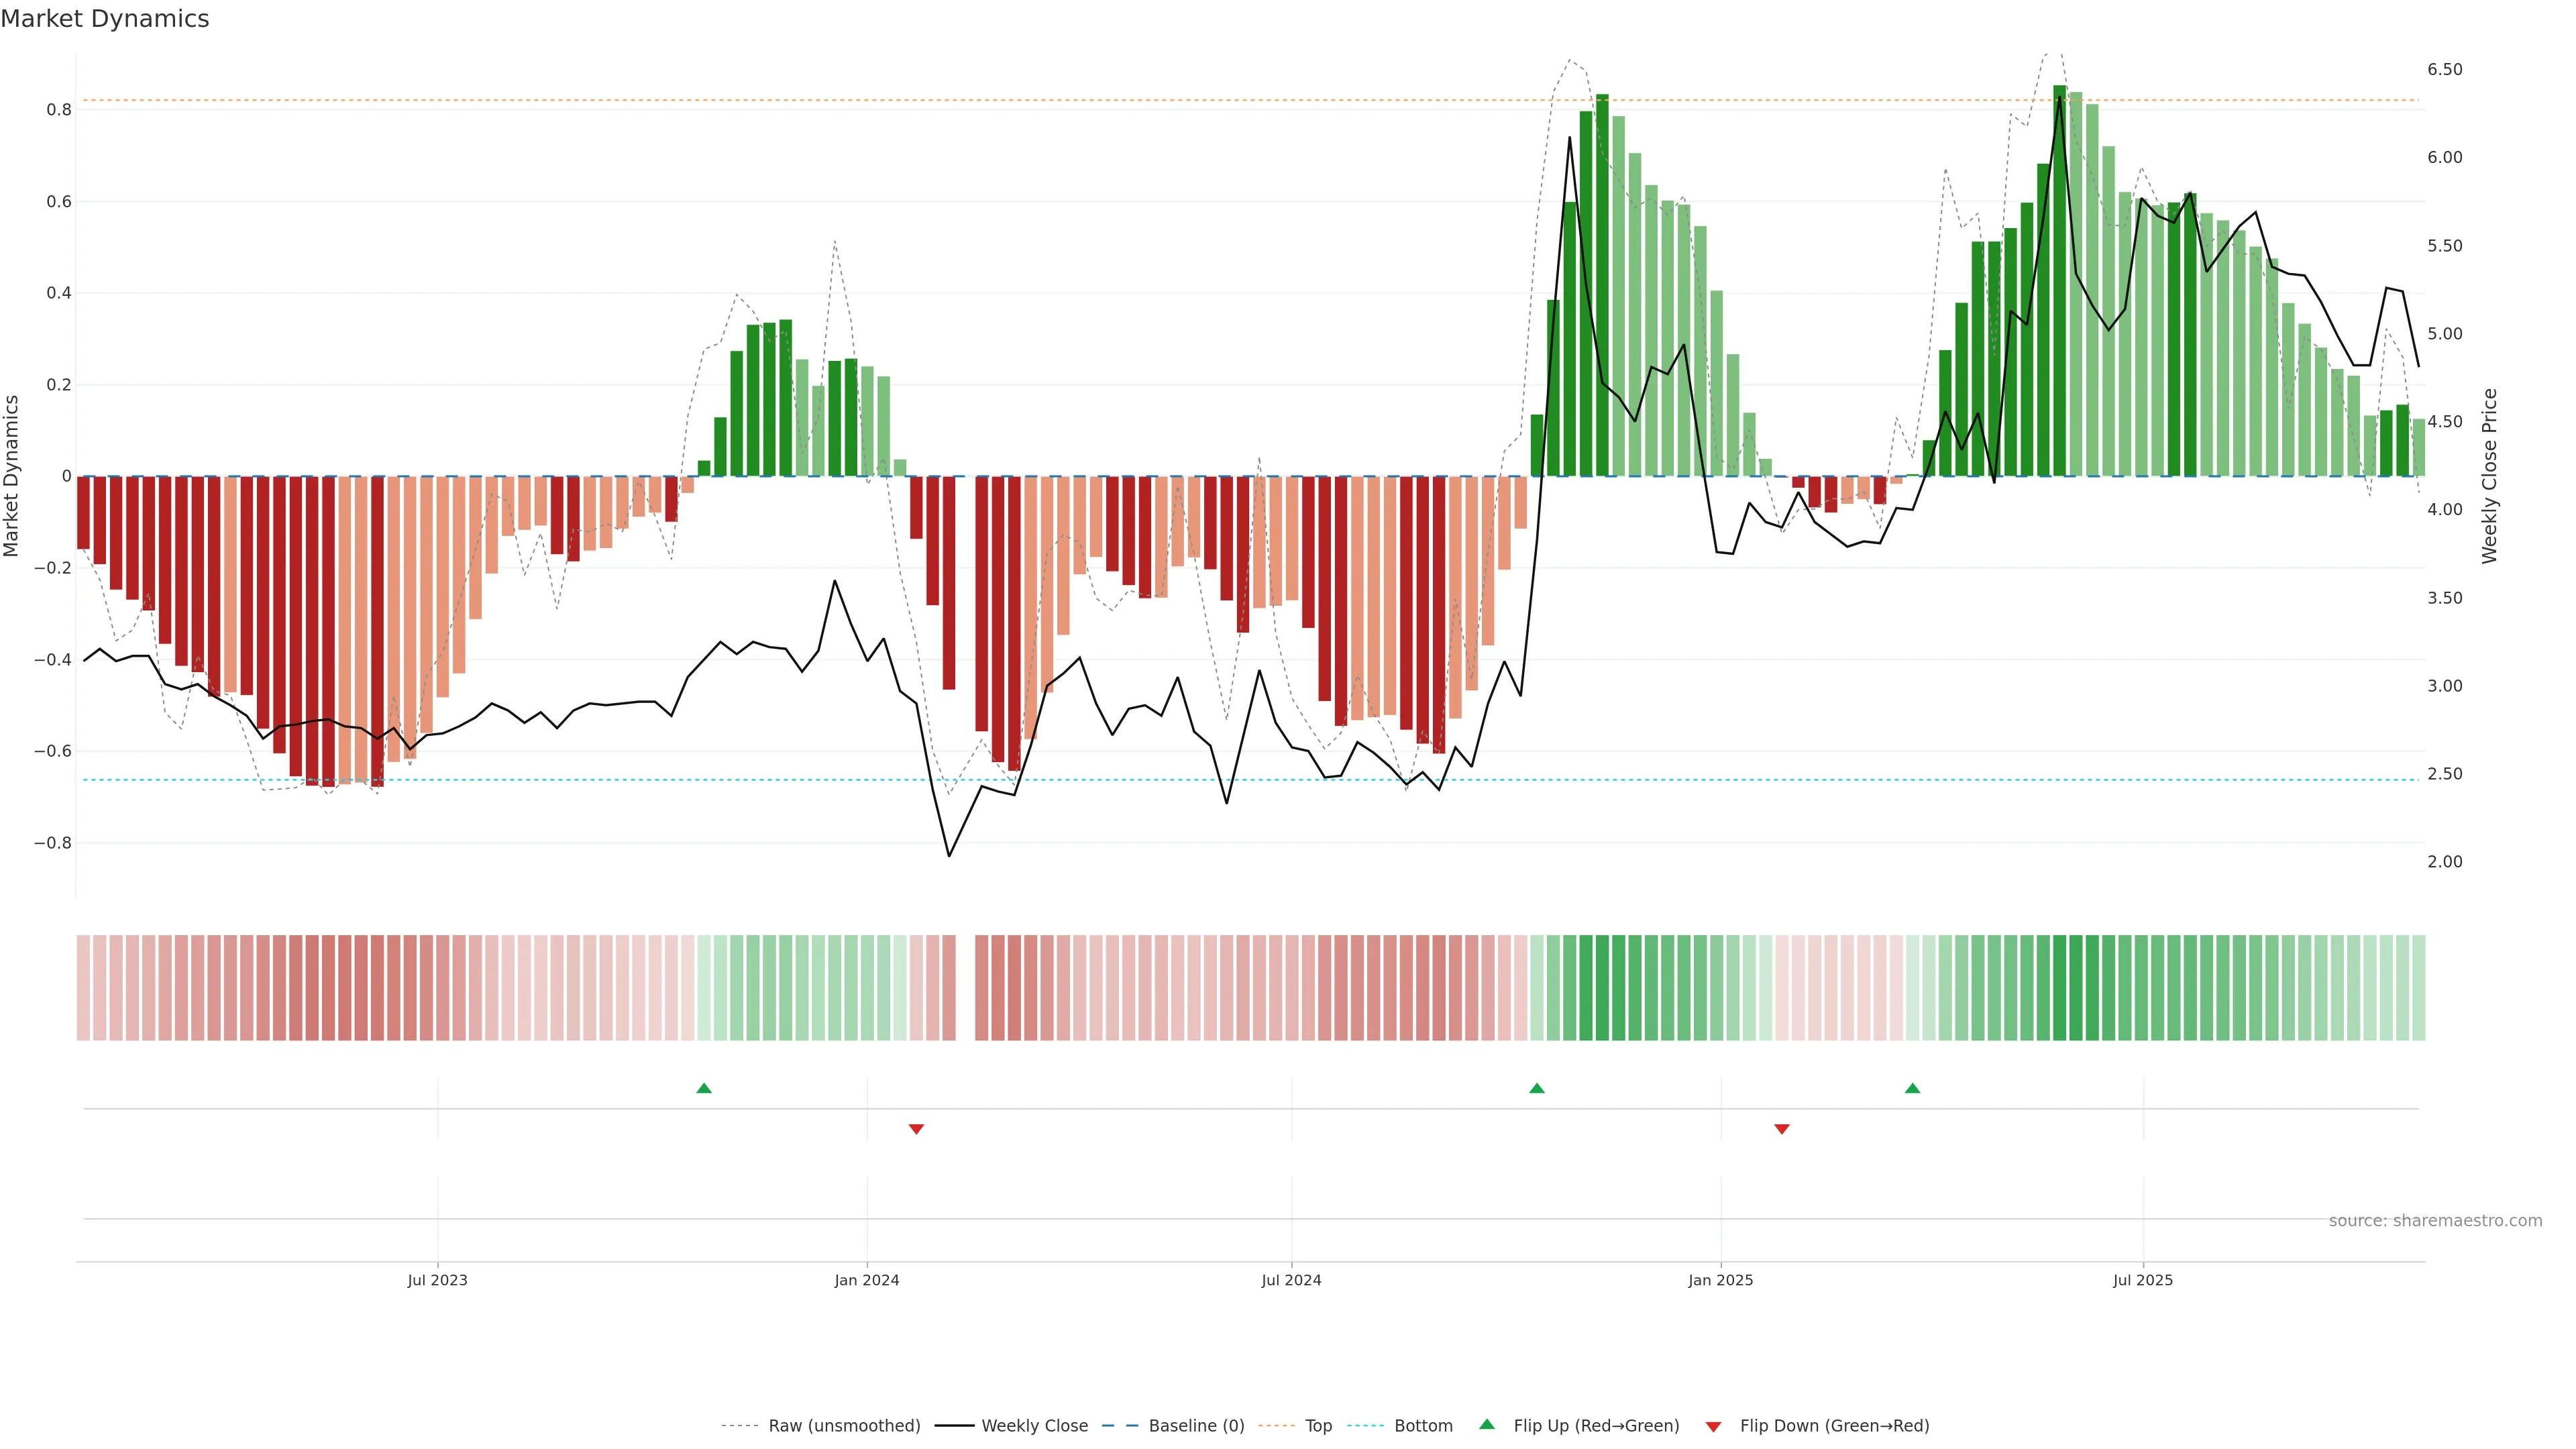
Task: Click the flip-down marker near Jan 2024
Action: pyautogui.click(x=916, y=1129)
